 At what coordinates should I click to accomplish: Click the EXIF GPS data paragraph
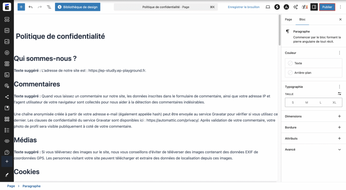coord(136,155)
